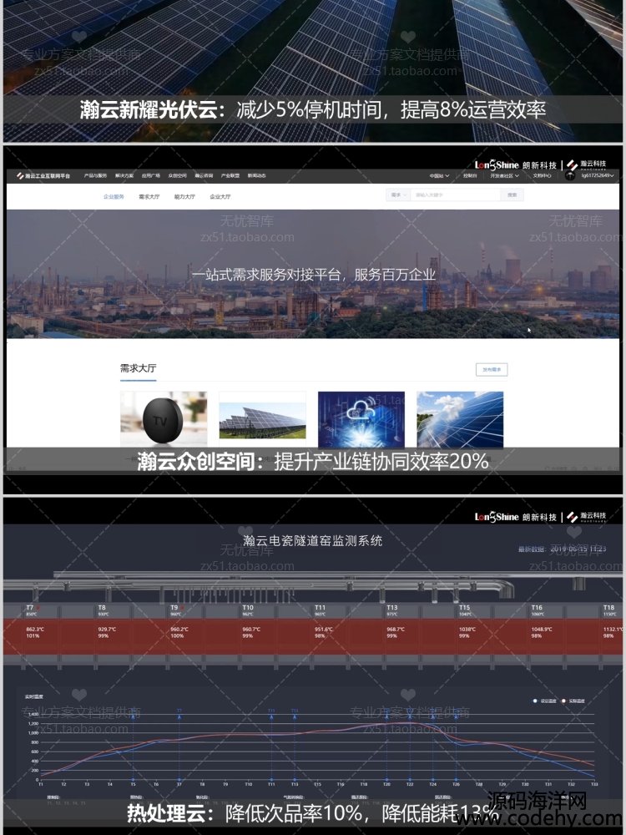Toggle the 实际温度 legend series
This screenshot has width=626, height=835.
[x=573, y=701]
